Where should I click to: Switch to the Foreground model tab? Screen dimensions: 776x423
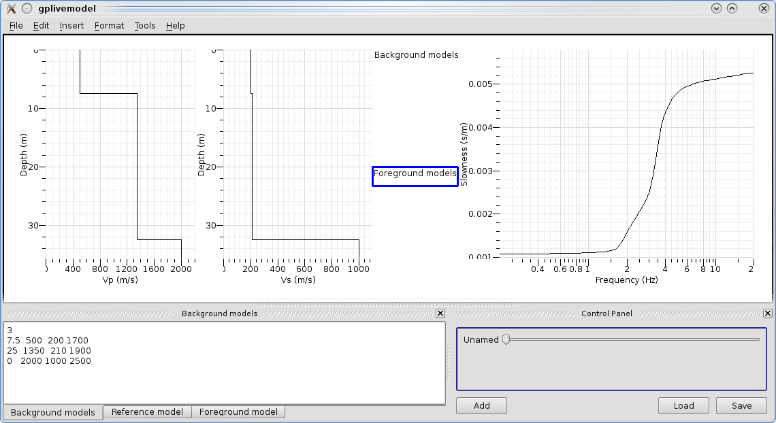click(238, 412)
